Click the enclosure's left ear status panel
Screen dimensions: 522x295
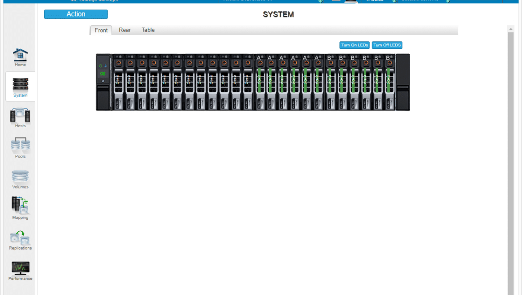pyautogui.click(x=104, y=82)
